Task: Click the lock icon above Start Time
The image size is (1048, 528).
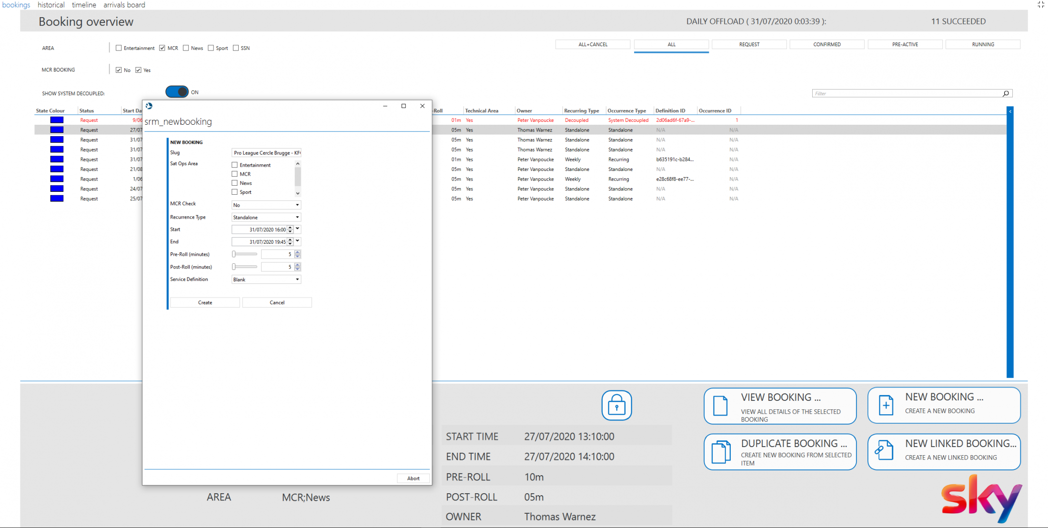Action: pos(616,405)
